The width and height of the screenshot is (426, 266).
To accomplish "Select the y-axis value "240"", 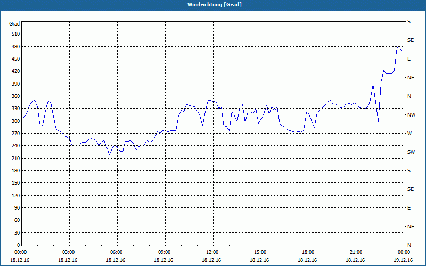I will [x=16, y=146].
